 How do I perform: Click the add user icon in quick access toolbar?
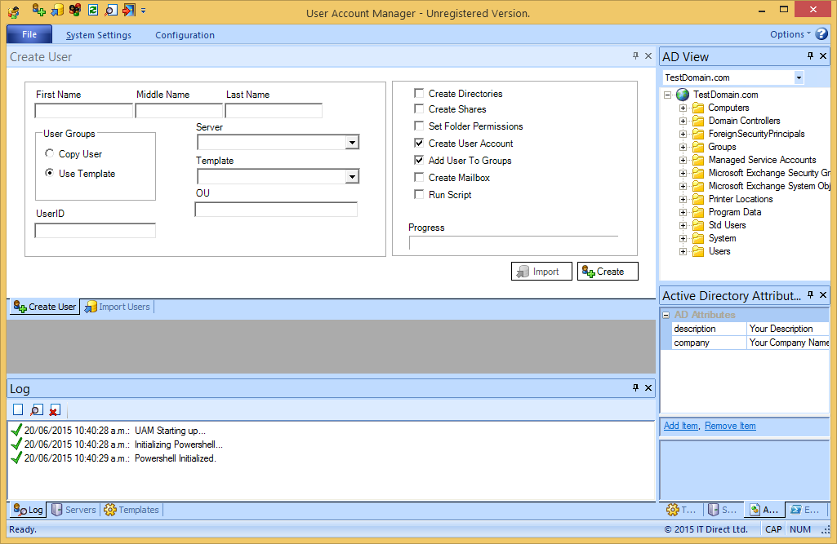38,10
